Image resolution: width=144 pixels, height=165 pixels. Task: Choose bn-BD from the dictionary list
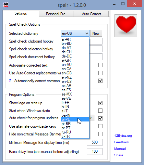pyautogui.click(x=75, y=44)
